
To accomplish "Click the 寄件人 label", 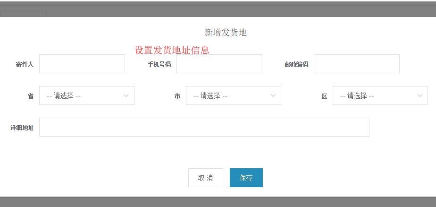I will point(25,65).
